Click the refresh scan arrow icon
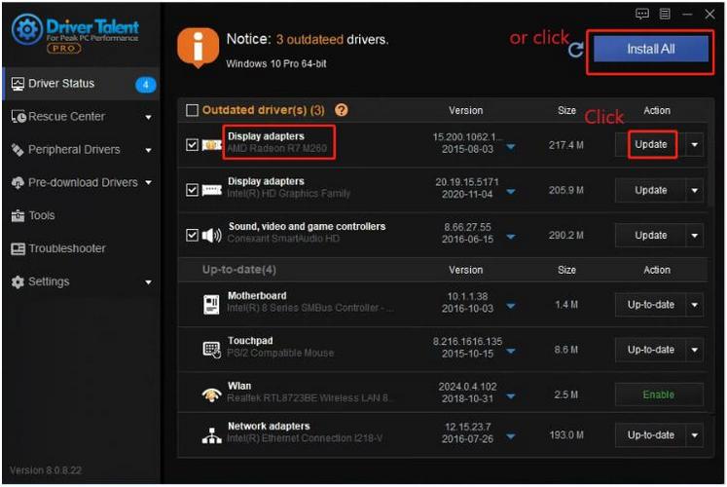The width and height of the screenshot is (727, 487). tap(576, 50)
